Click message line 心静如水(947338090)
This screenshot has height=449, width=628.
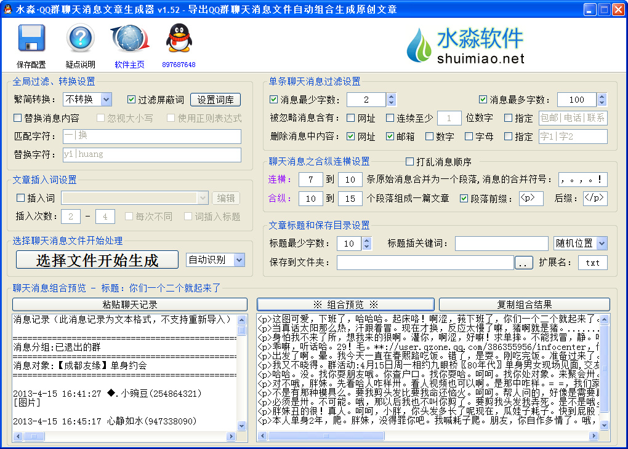[152, 421]
